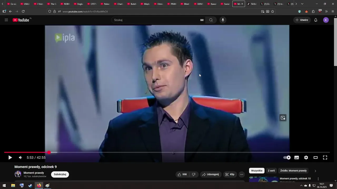Switch to theater mode
The width and height of the screenshot is (337, 189).
pyautogui.click(x=315, y=157)
